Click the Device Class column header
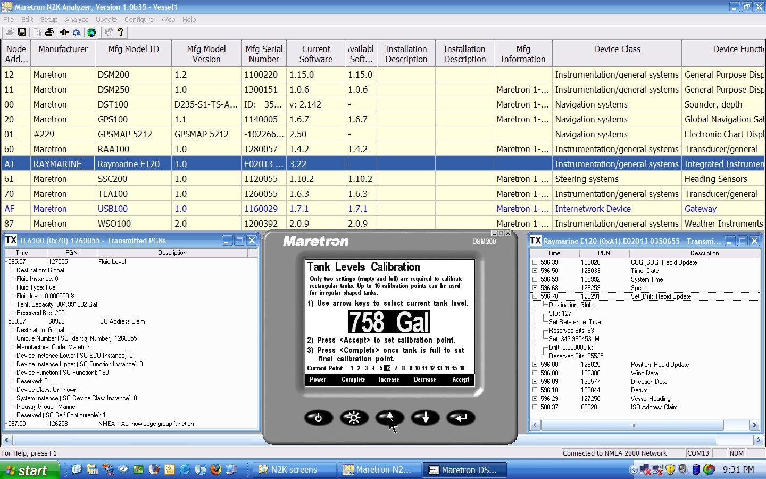The height and width of the screenshot is (479, 766). point(617,54)
